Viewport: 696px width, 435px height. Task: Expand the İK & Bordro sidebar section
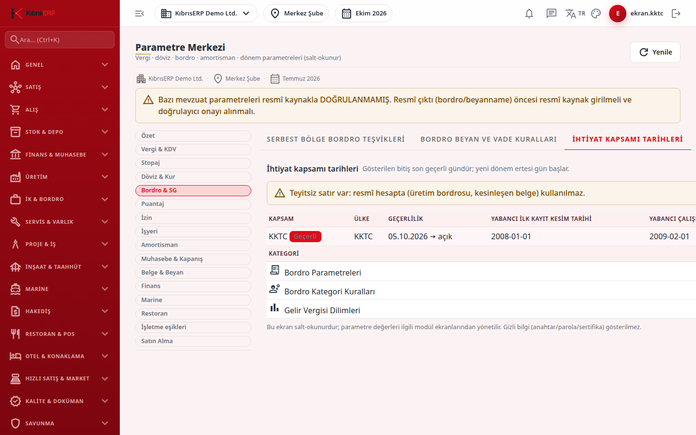pos(60,199)
